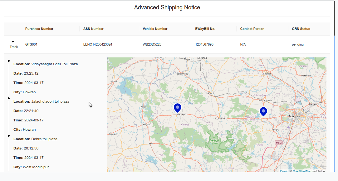
Task: Click the Vehicle Number column header
Action: 155,29
